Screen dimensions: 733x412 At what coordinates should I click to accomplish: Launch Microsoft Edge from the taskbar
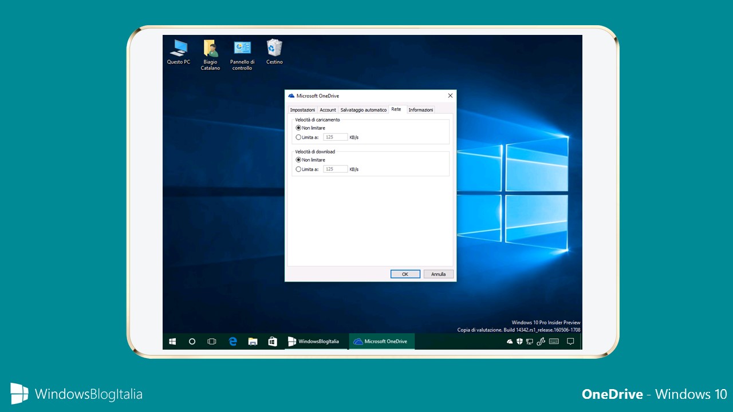tap(232, 342)
